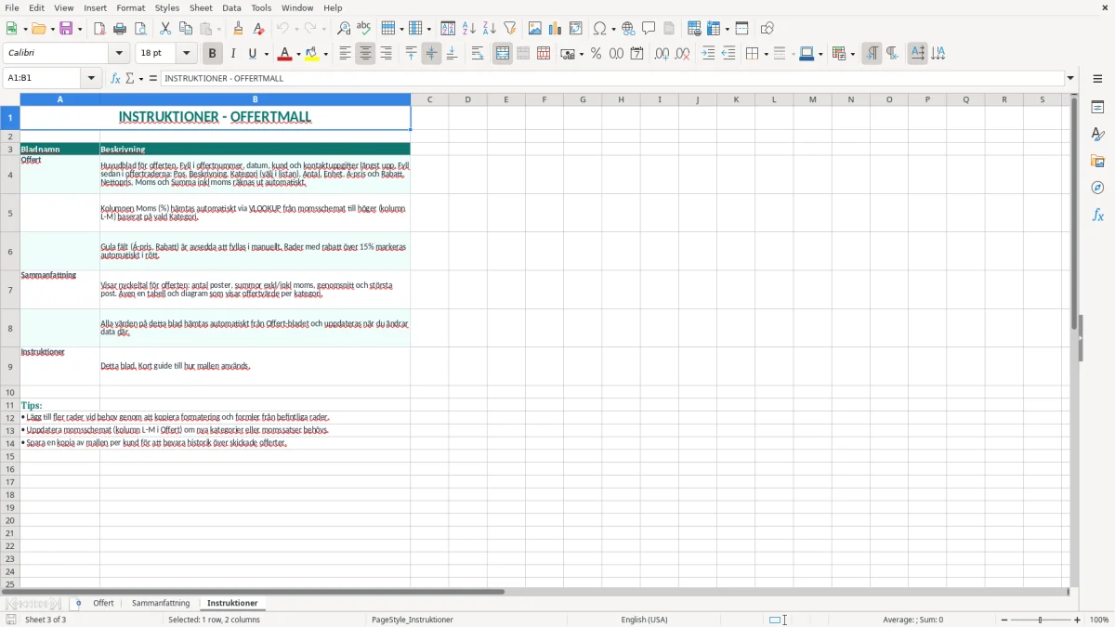Toggle center vertically alignment

point(431,54)
